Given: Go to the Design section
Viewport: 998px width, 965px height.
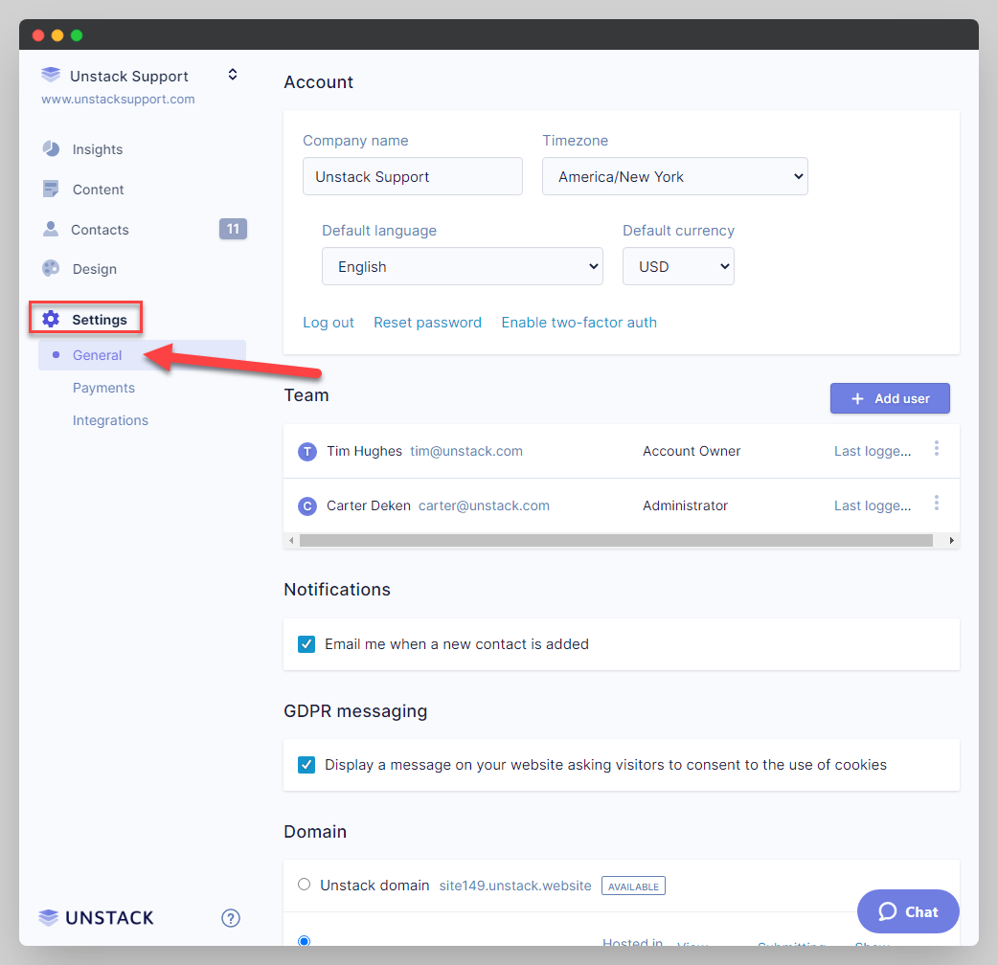Looking at the screenshot, I should (95, 269).
